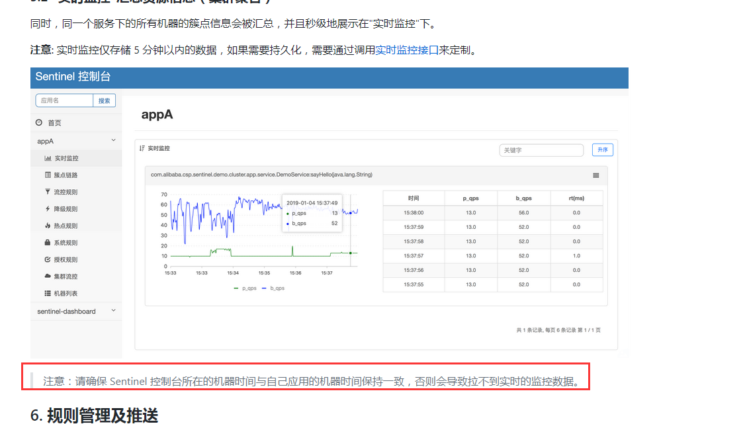
Task: Select the 1.0 rt cell
Action: pos(576,256)
